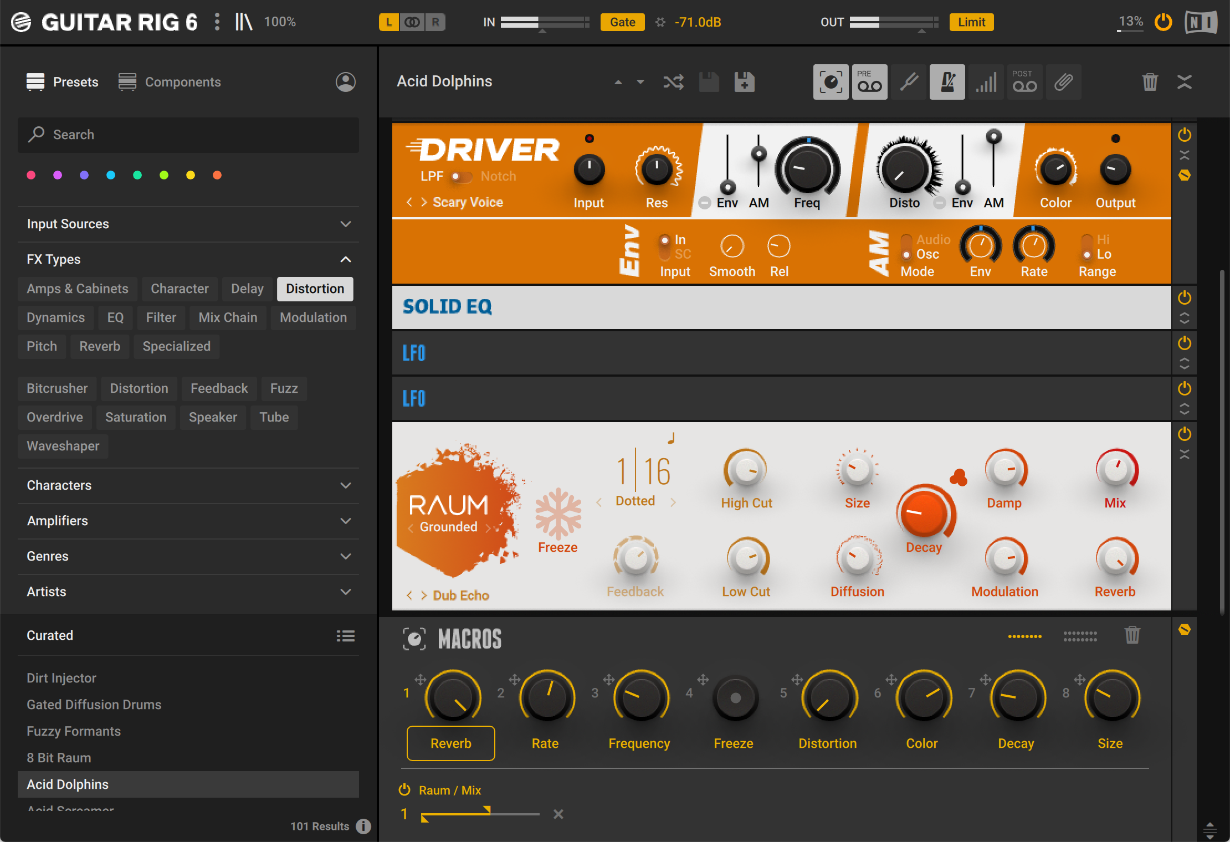The width and height of the screenshot is (1230, 842).
Task: Select the Gated Diffusion Drums preset
Action: (x=94, y=705)
